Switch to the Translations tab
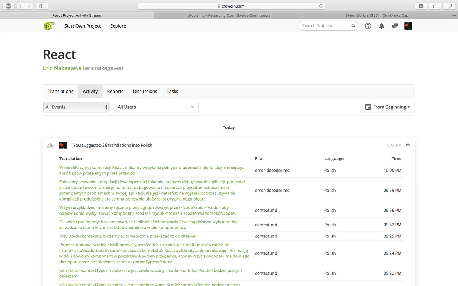This screenshot has height=286, width=458. tap(60, 91)
